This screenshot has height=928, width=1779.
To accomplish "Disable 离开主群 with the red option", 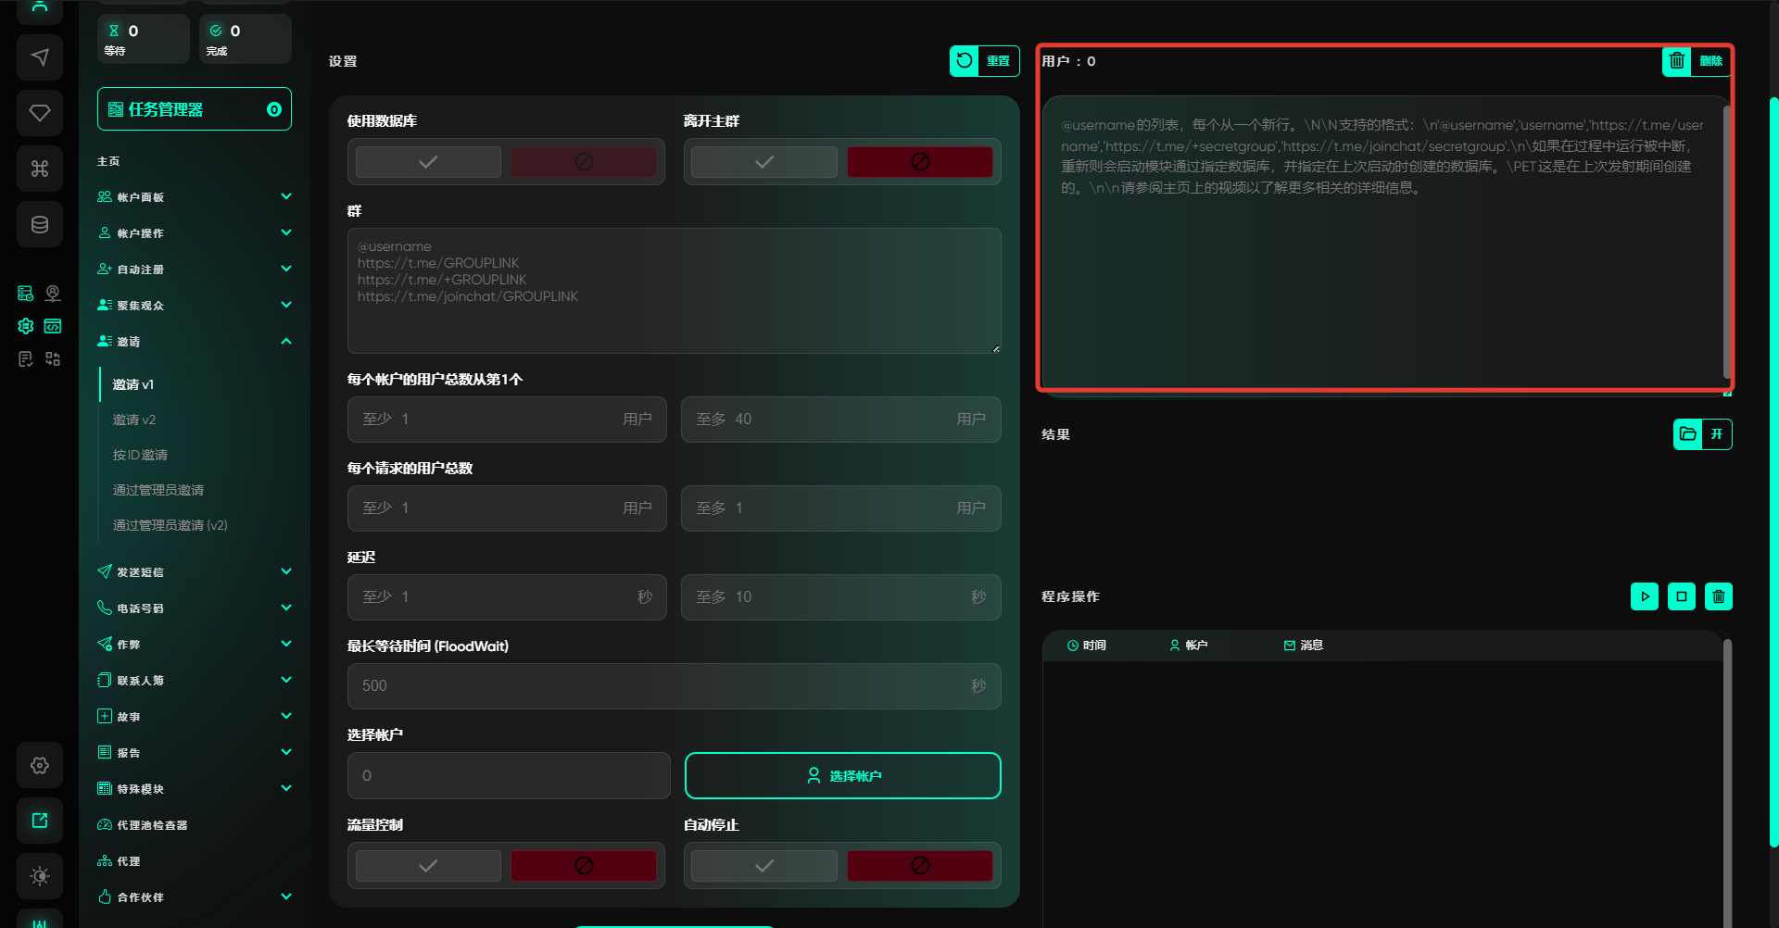I will tap(919, 162).
